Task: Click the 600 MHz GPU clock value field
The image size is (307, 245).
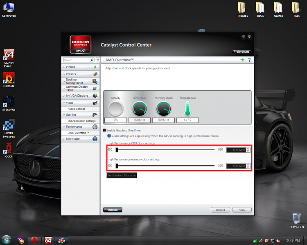Action: 236,150
